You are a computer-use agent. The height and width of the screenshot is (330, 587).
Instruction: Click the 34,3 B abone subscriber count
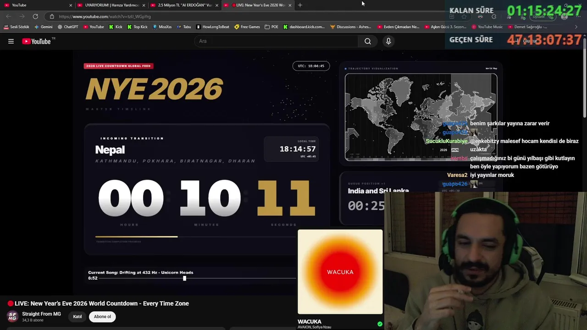pos(33,320)
